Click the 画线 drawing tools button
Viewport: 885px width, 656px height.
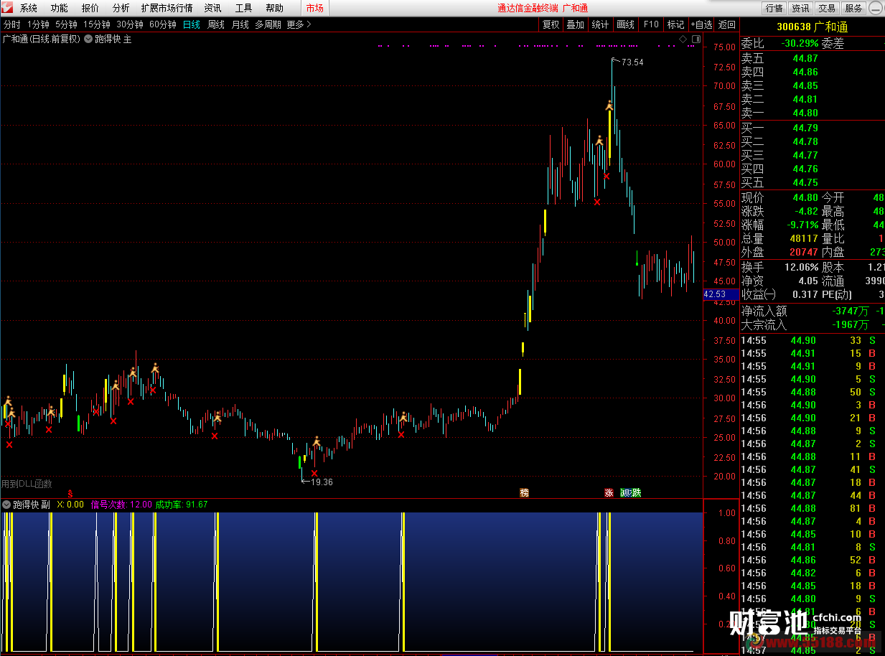[x=626, y=24]
